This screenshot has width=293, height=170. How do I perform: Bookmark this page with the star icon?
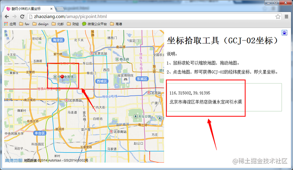click(278, 16)
